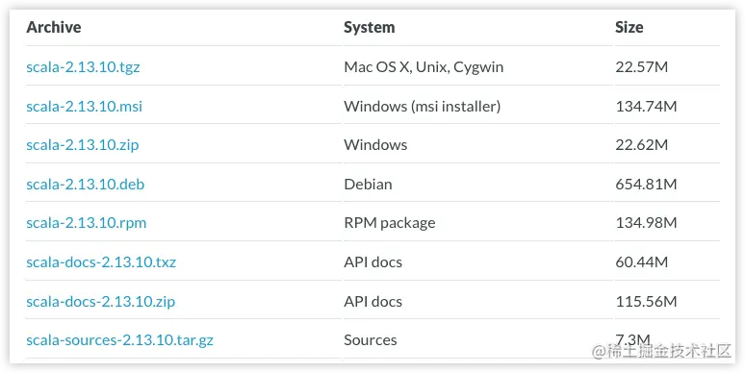This screenshot has height=373, width=745.
Task: Click the System column header
Action: [x=370, y=27]
